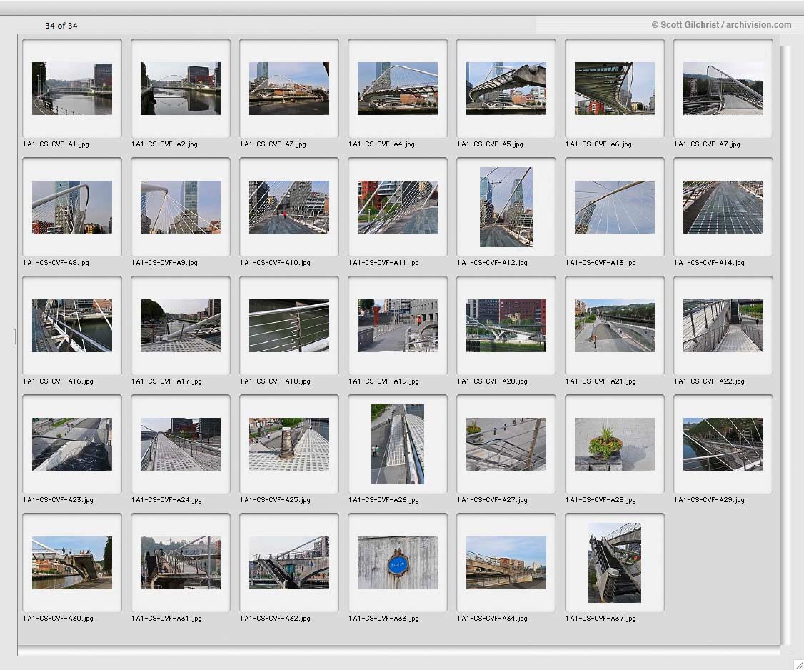Select thumbnail 1A1-CS-CVF-A32.jpg
The image size is (804, 670).
289,562
